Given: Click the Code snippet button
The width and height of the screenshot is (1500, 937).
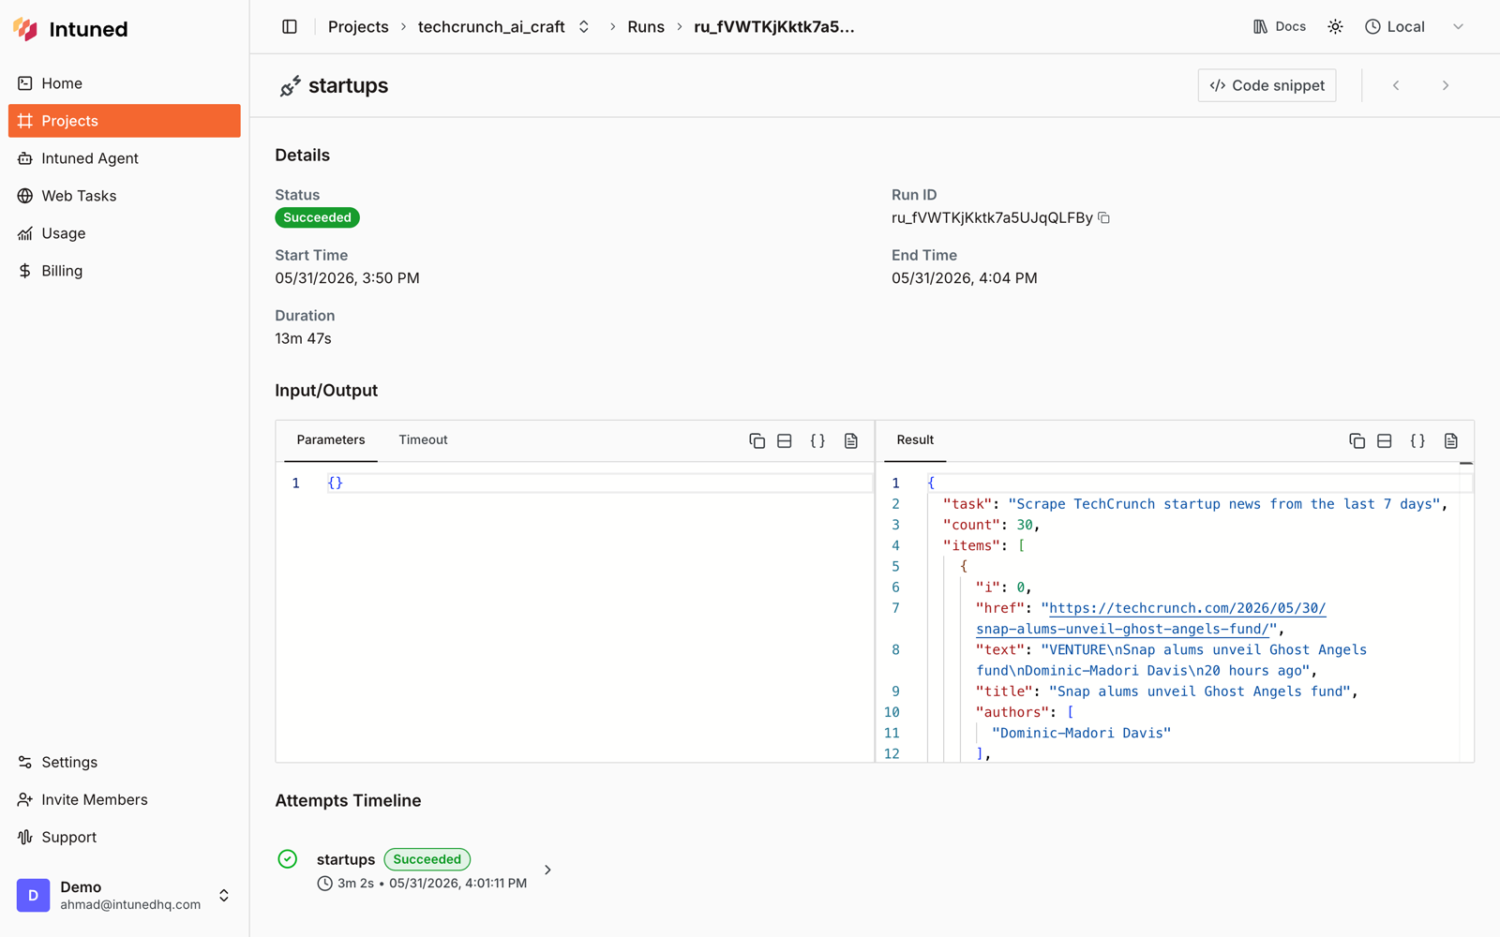Looking at the screenshot, I should click(x=1267, y=85).
